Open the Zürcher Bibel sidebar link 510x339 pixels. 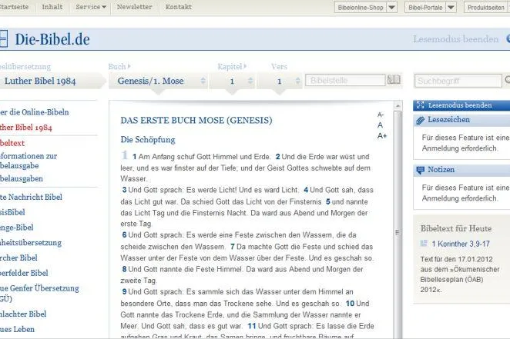(18, 258)
